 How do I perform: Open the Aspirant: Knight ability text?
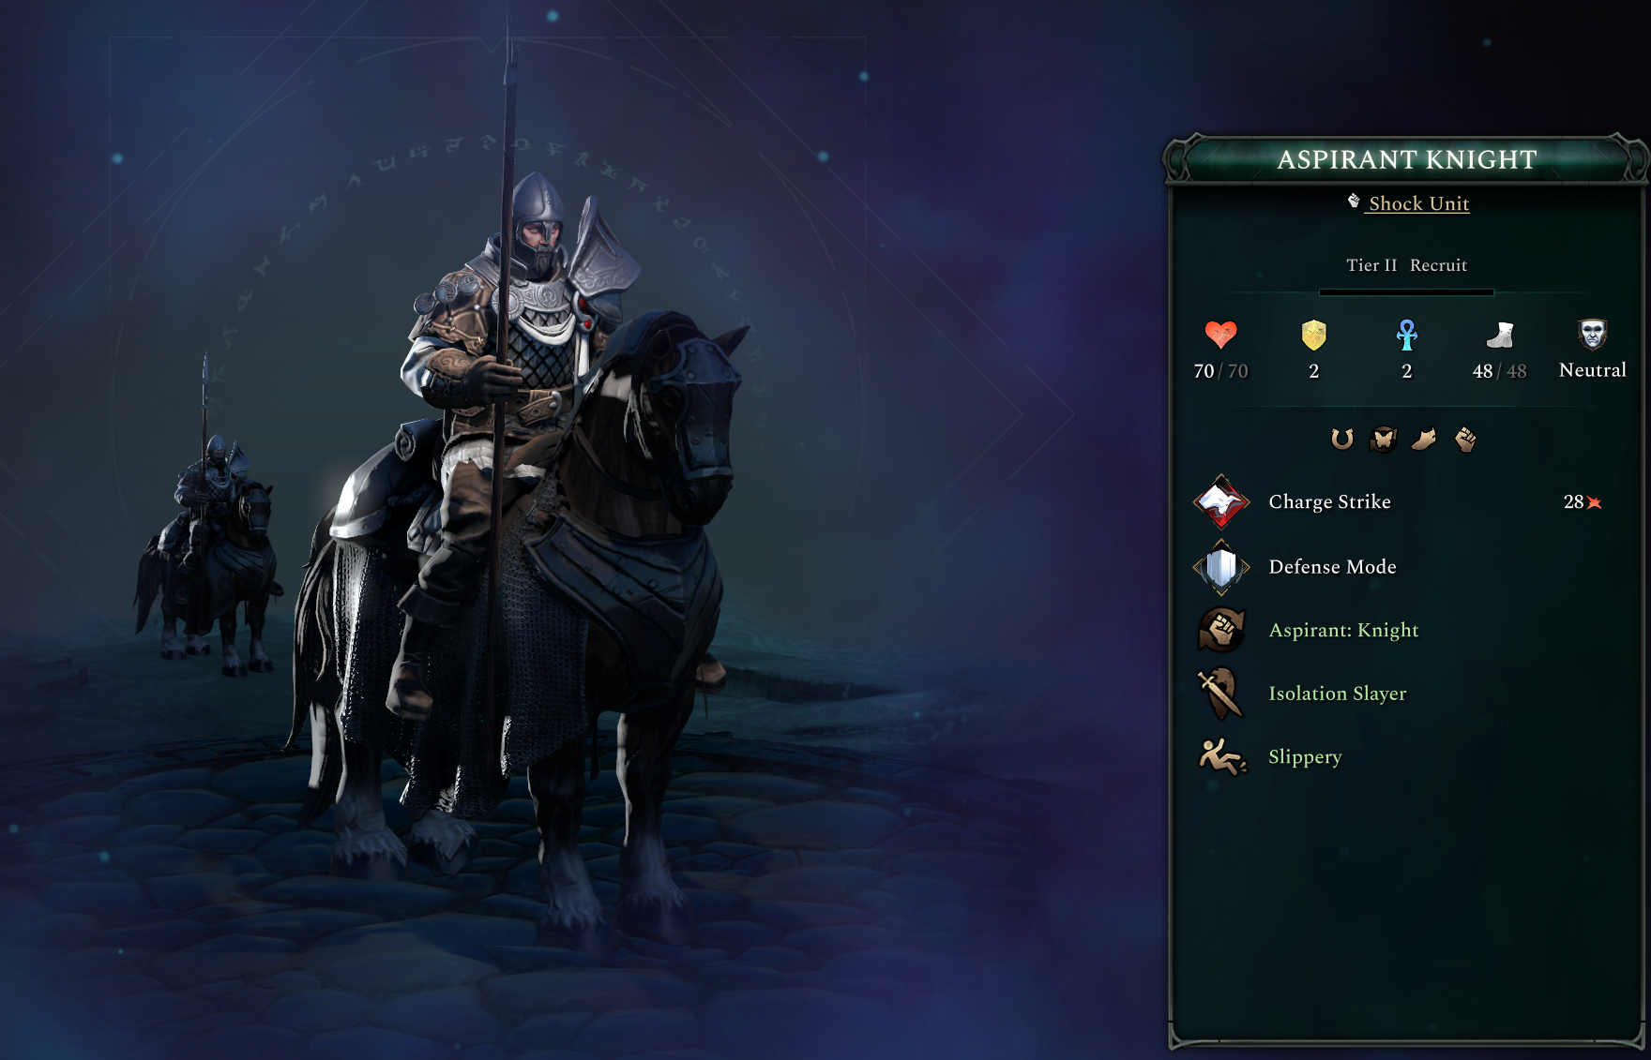(1343, 631)
